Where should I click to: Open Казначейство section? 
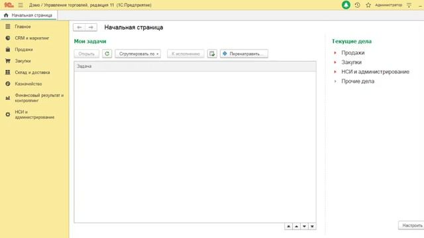click(x=28, y=84)
